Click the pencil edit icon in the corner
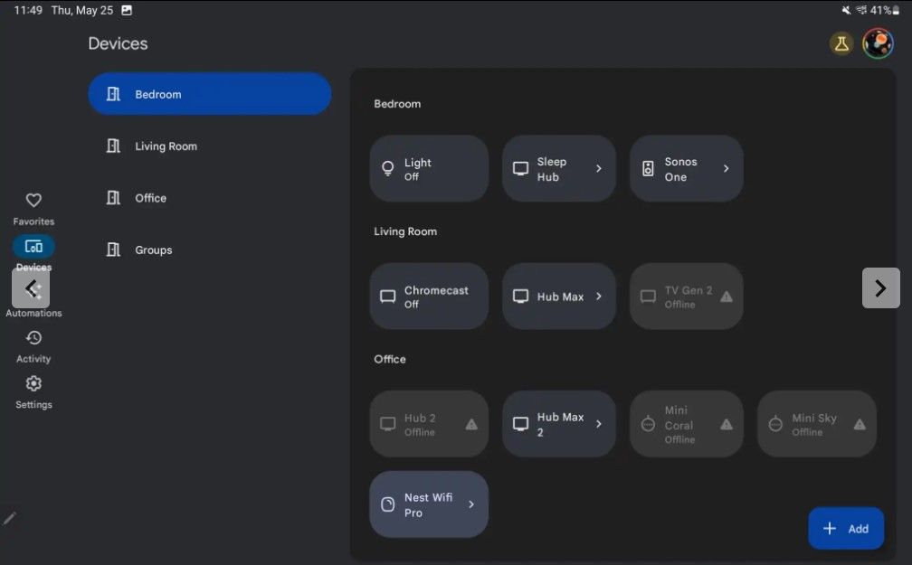This screenshot has width=912, height=565. tap(10, 518)
